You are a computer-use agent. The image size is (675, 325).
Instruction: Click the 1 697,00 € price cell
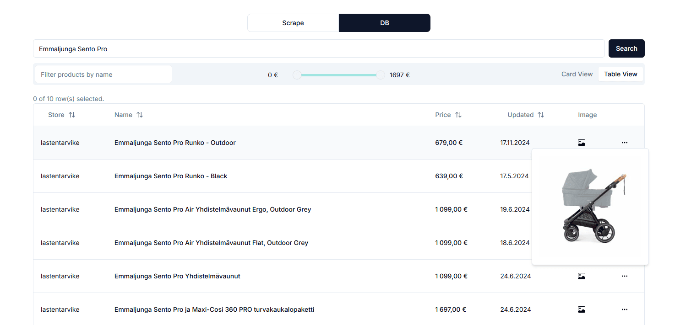click(x=451, y=309)
